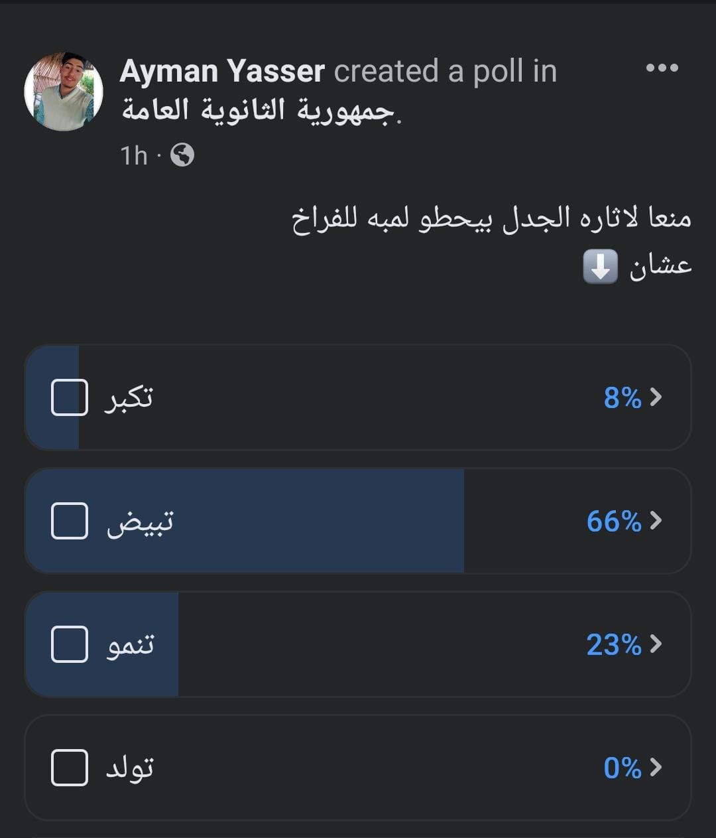Expand voters arrow beside 66%

(x=656, y=521)
